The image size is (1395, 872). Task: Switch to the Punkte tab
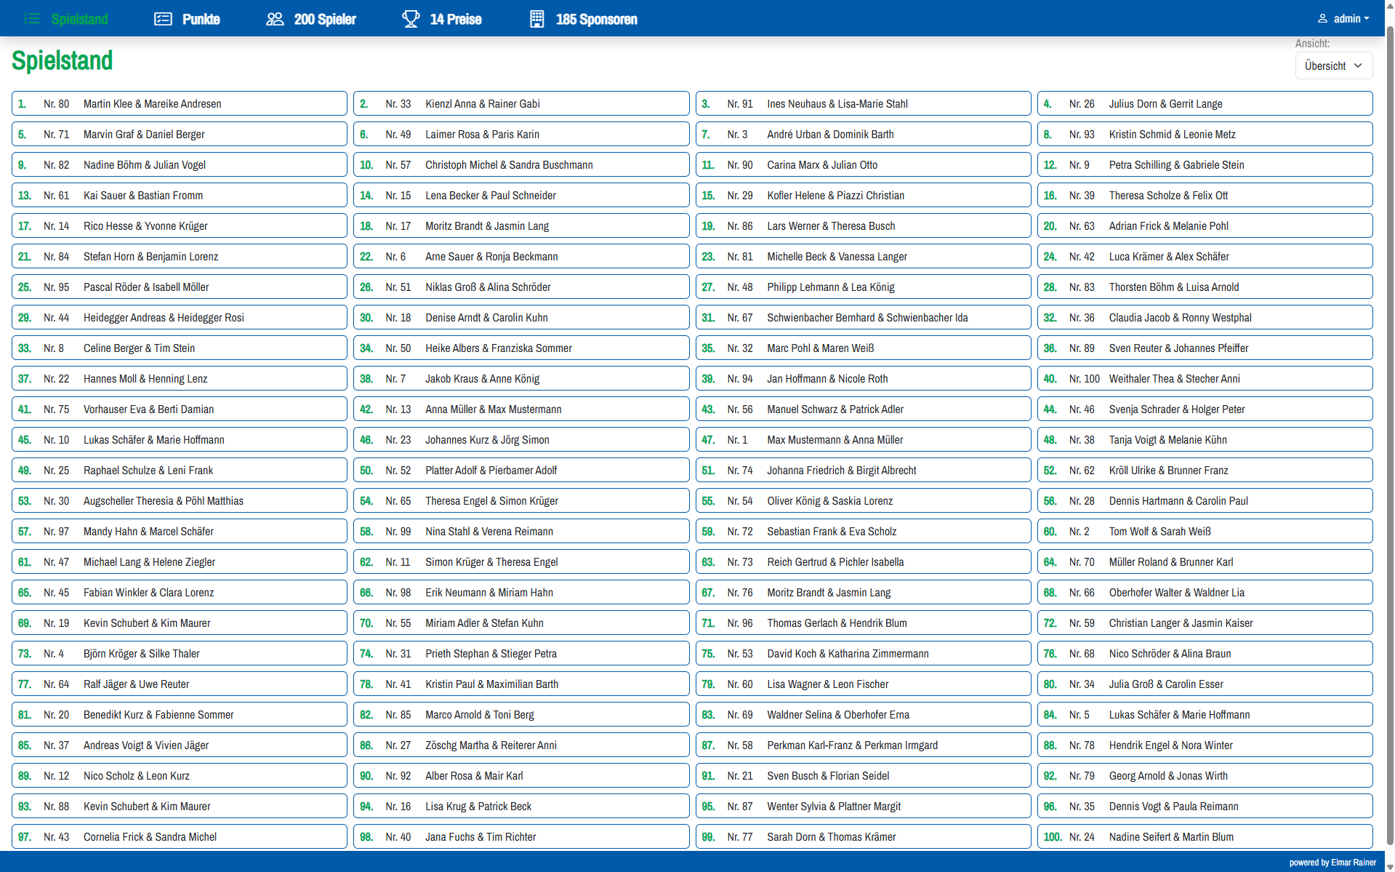coord(188,19)
